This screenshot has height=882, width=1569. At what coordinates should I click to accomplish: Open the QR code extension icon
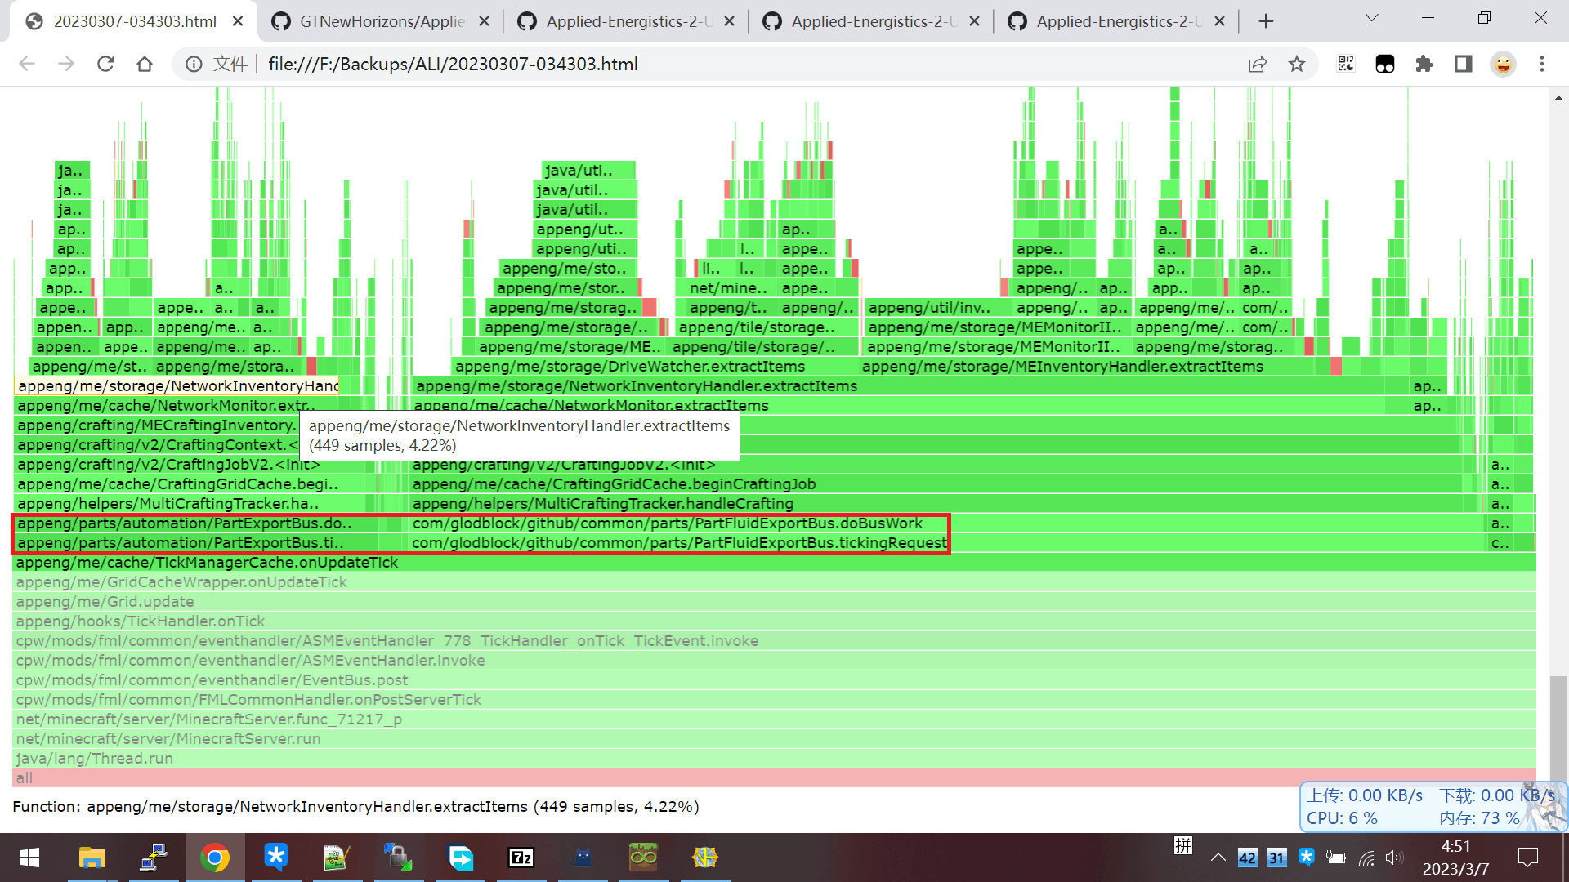tap(1346, 64)
